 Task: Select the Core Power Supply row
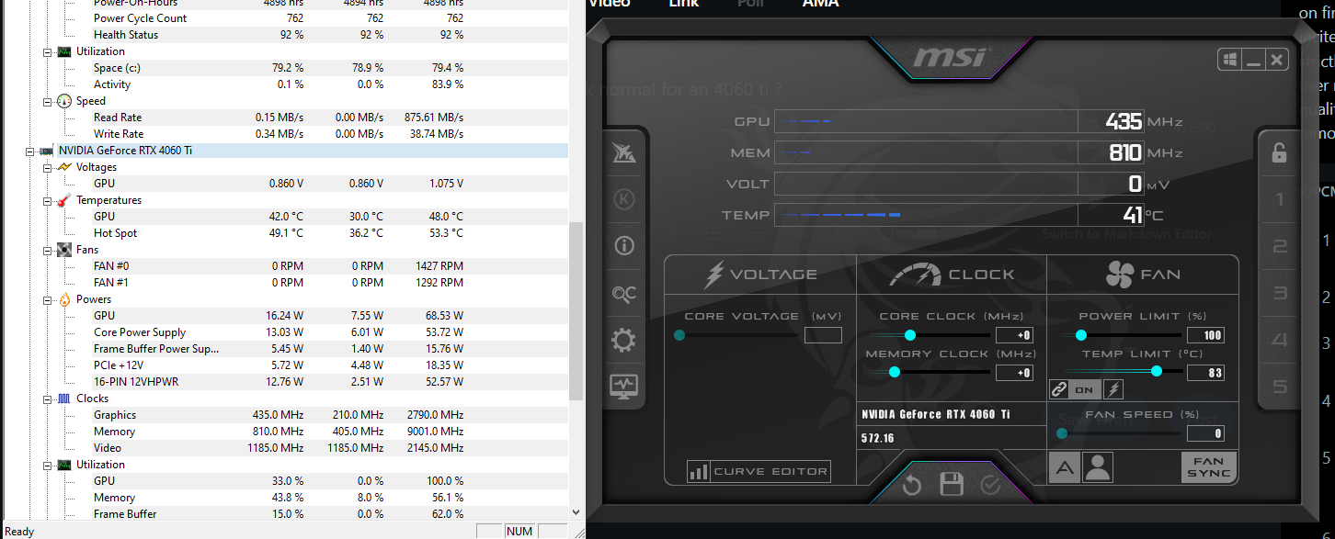[284, 332]
